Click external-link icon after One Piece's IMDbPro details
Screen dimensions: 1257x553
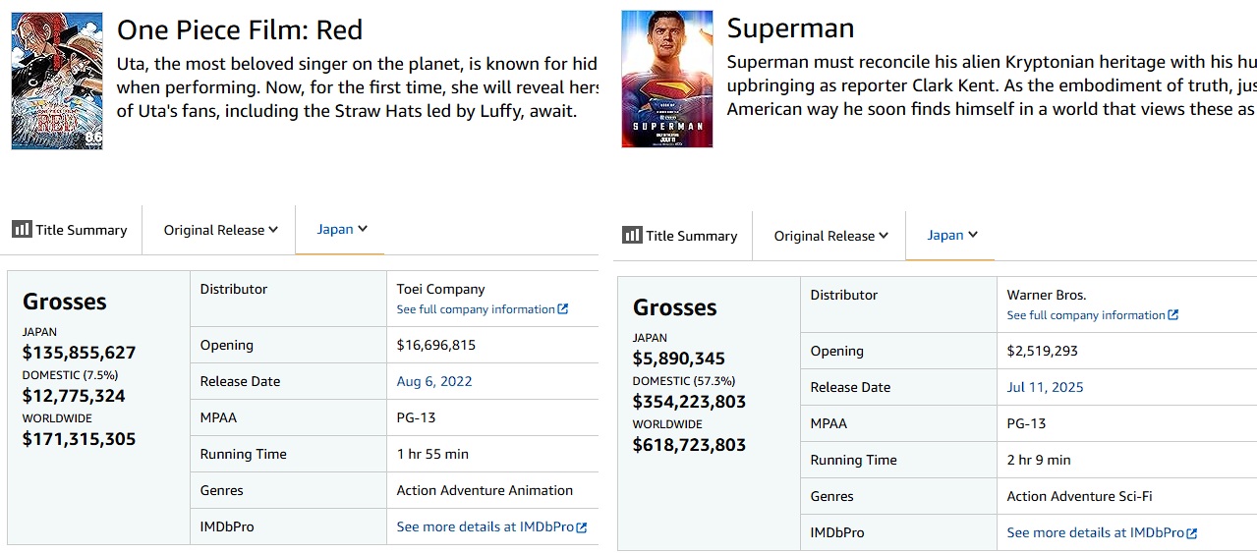tap(582, 527)
